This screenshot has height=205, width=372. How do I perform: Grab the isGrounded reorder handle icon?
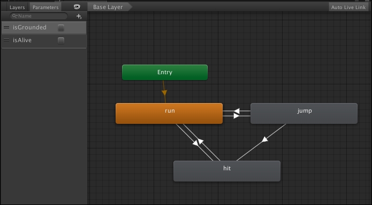pos(6,27)
